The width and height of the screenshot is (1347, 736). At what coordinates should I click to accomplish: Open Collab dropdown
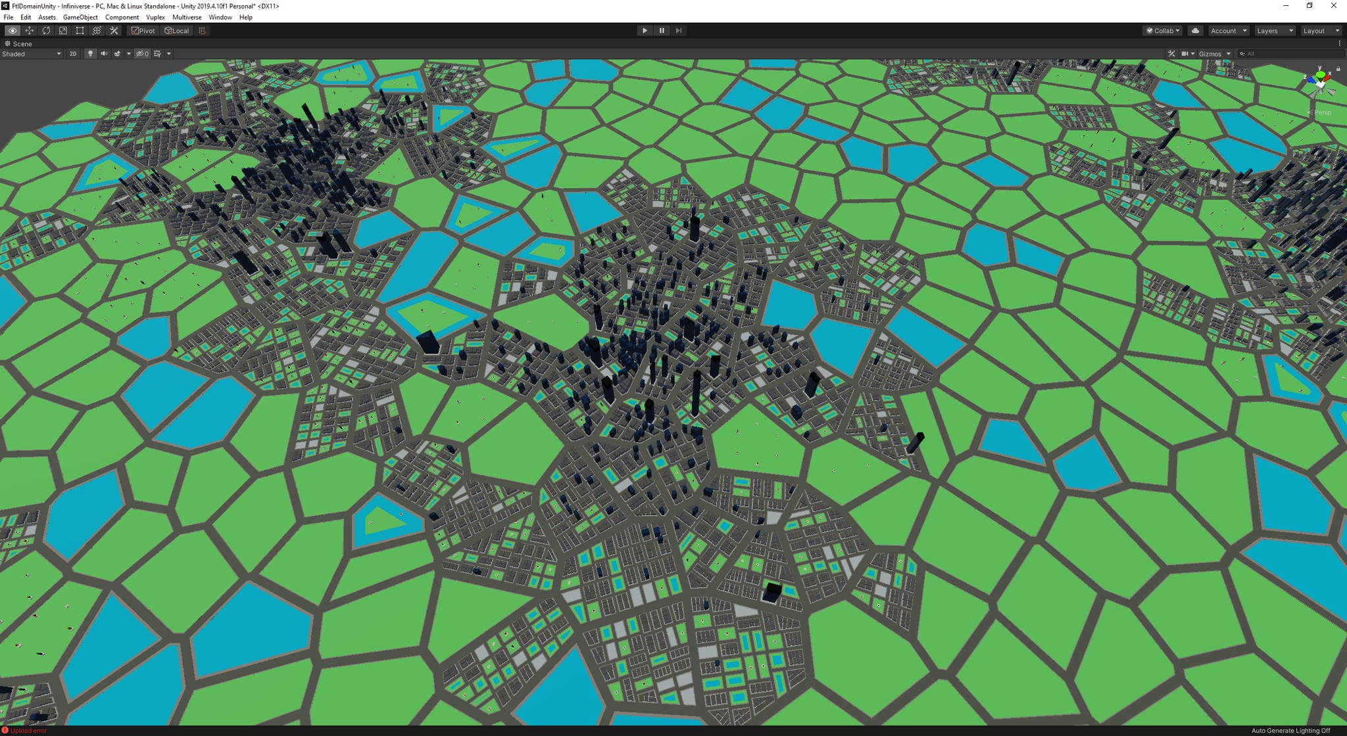click(x=1163, y=31)
